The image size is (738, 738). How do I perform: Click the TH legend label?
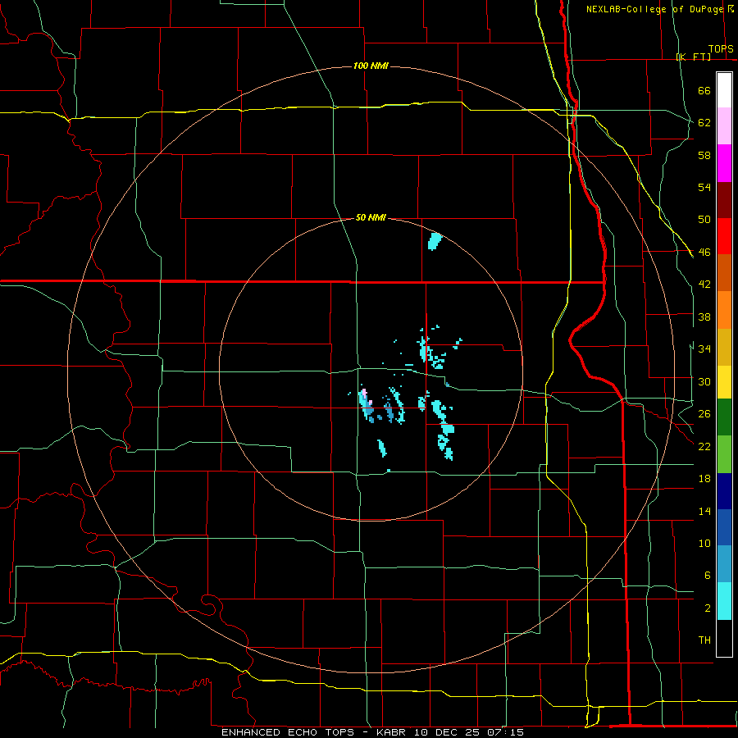[x=704, y=640]
